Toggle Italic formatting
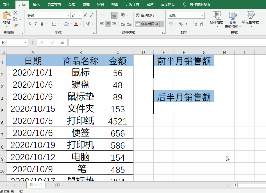266x193 pixels. (36, 24)
